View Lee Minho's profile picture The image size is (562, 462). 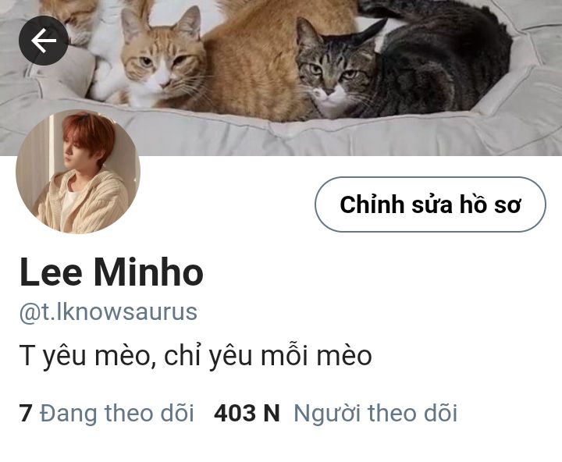pos(78,172)
